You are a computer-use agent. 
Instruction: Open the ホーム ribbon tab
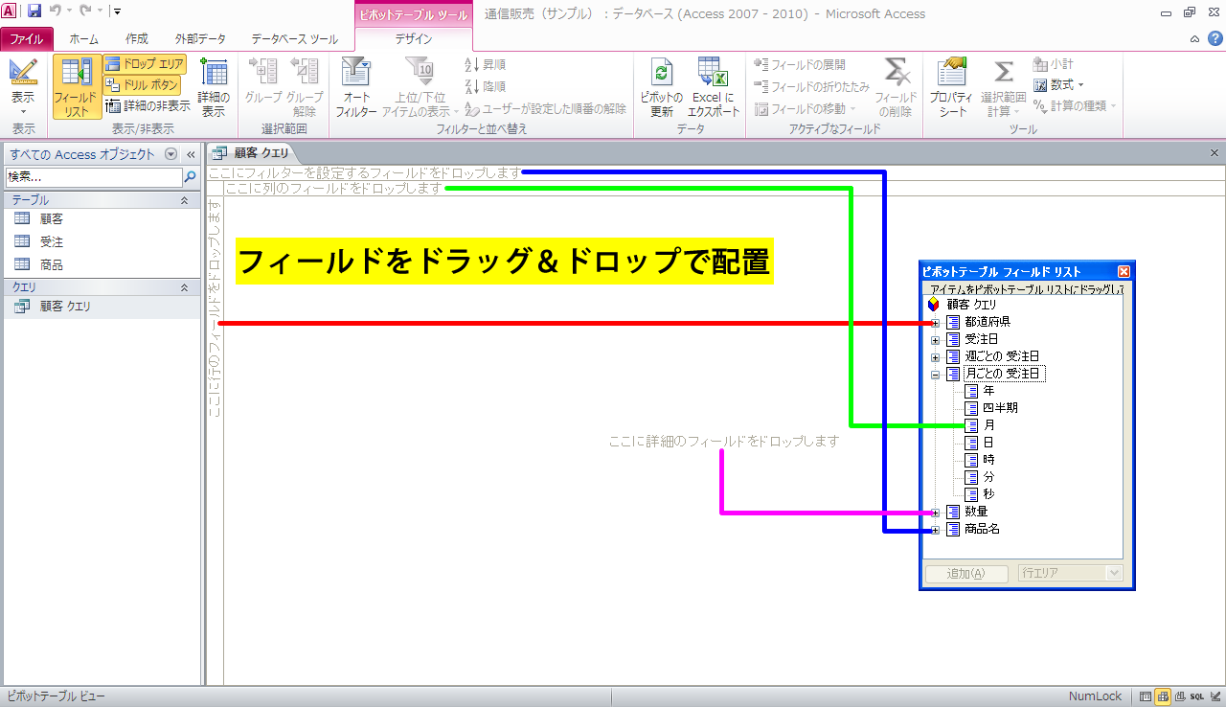click(83, 39)
